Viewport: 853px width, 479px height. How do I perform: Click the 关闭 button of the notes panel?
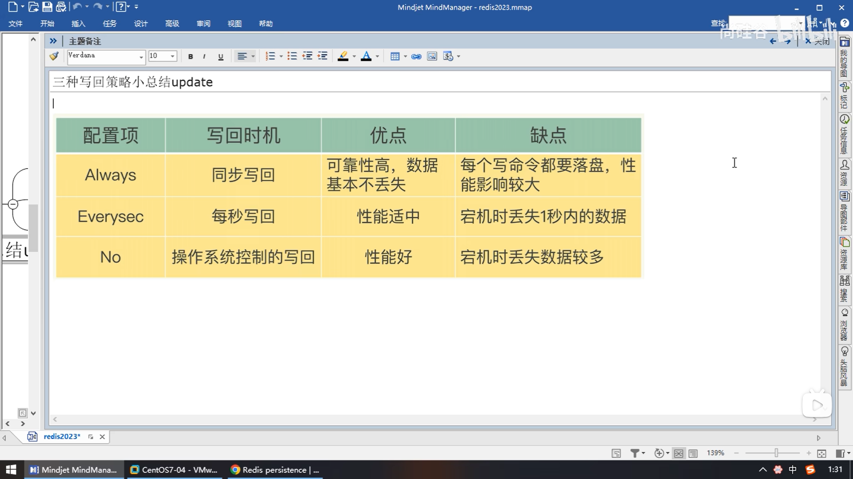tap(817, 41)
